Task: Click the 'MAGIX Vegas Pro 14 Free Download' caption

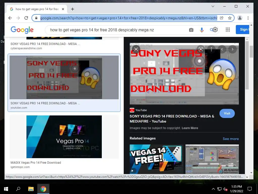Action: [x=36, y=162]
